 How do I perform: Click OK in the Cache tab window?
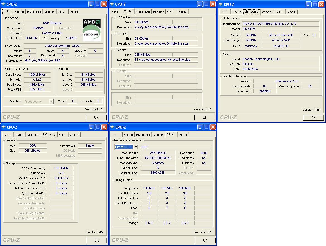pos(205,117)
